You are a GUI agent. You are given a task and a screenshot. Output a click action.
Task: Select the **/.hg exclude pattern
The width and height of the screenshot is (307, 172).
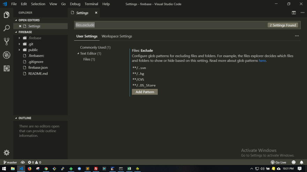138,74
